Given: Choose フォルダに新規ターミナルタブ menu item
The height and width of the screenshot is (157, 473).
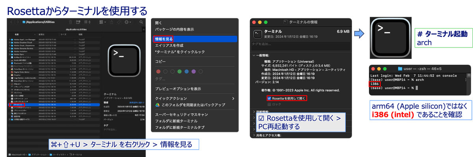Looking at the screenshot, I should click(179, 128).
